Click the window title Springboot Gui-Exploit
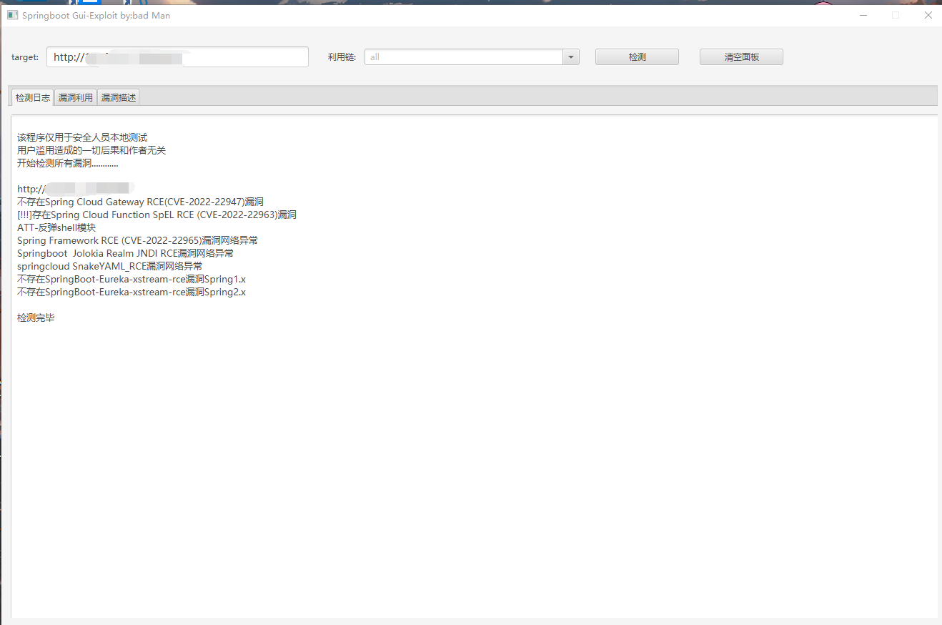Screen dimensions: 942x625 click(96, 15)
